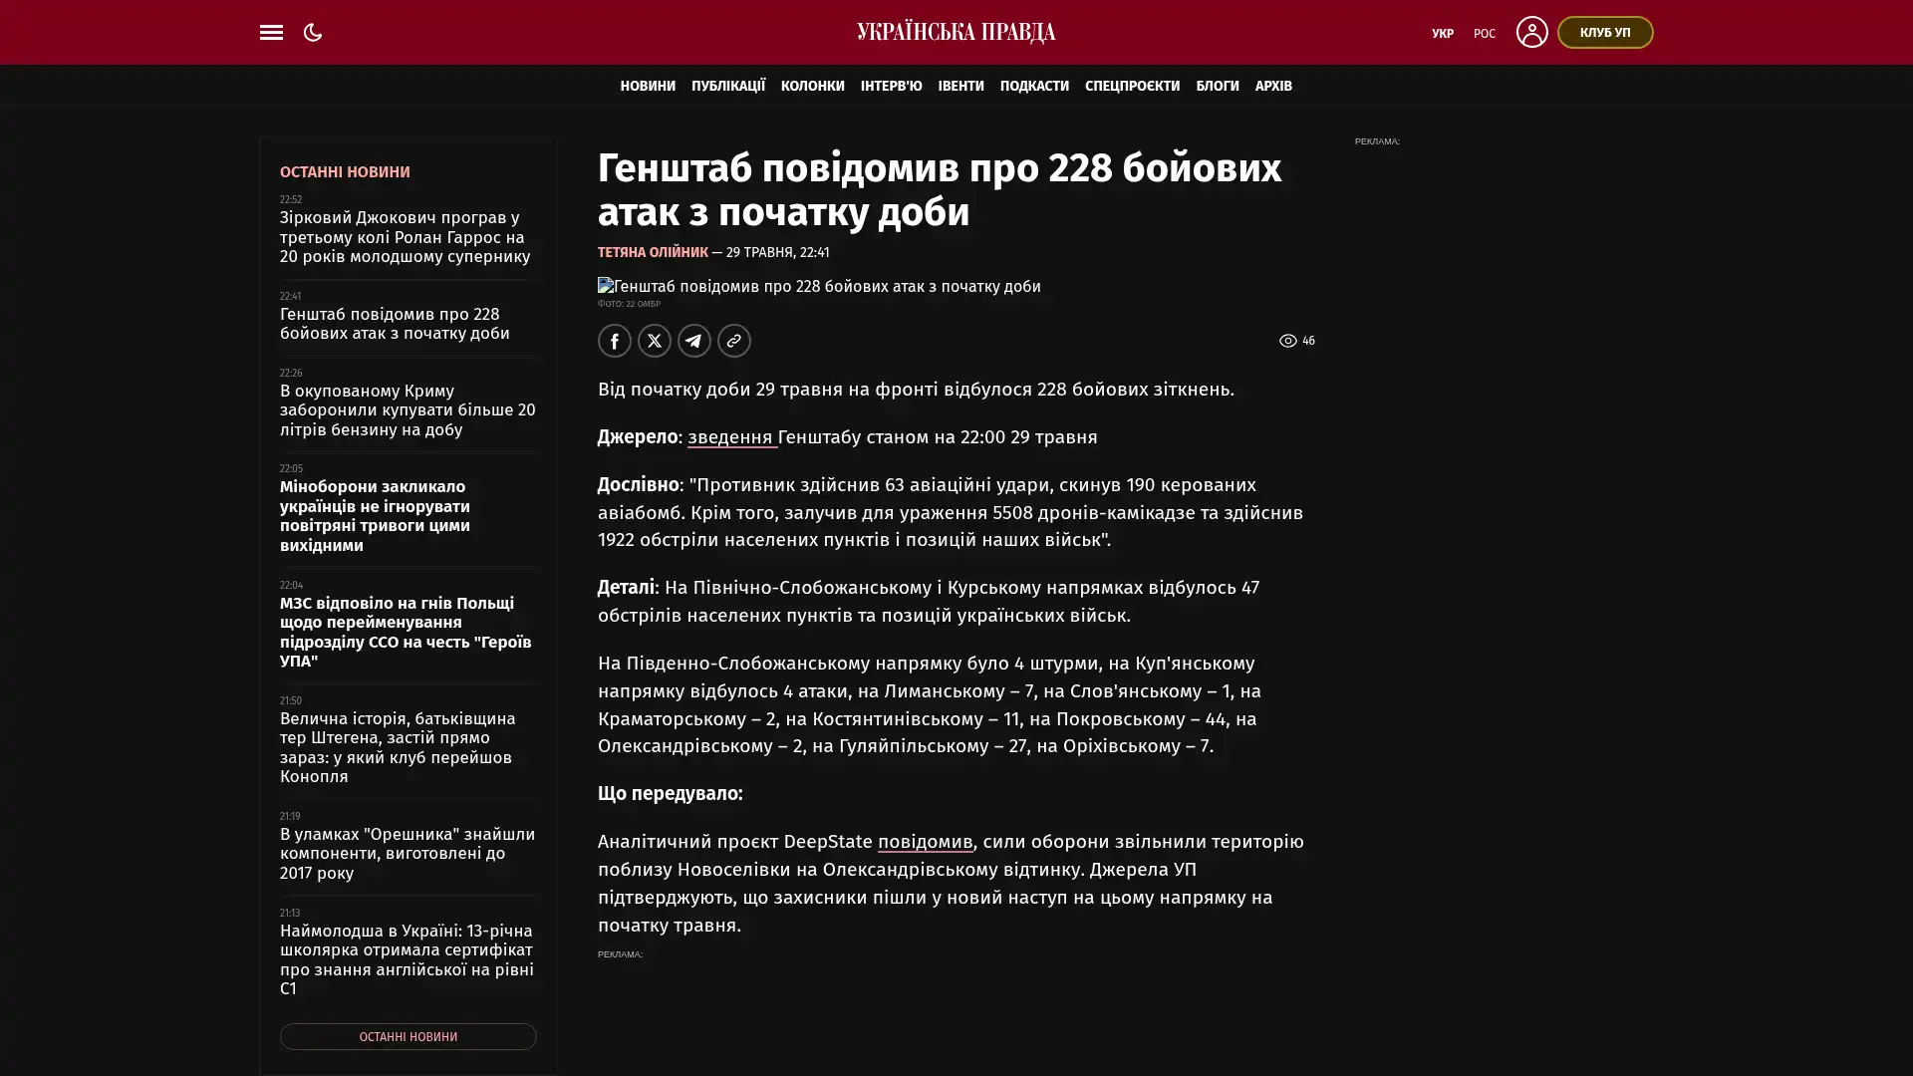Switch language to УКР
Screen dimensions: 1913x1076
tap(1443, 33)
